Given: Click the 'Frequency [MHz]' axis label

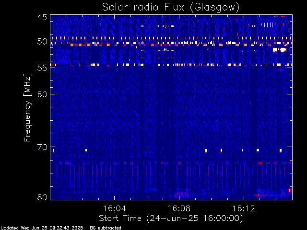Looking at the screenshot, I should tap(27, 107).
